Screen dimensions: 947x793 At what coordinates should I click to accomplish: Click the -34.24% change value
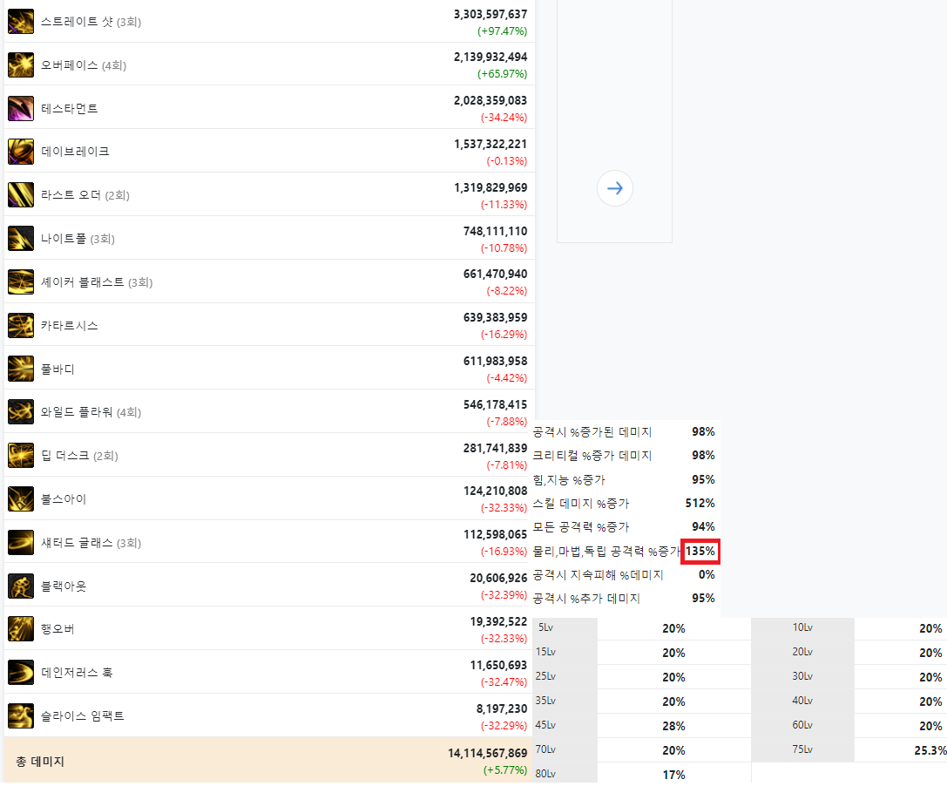pos(504,117)
